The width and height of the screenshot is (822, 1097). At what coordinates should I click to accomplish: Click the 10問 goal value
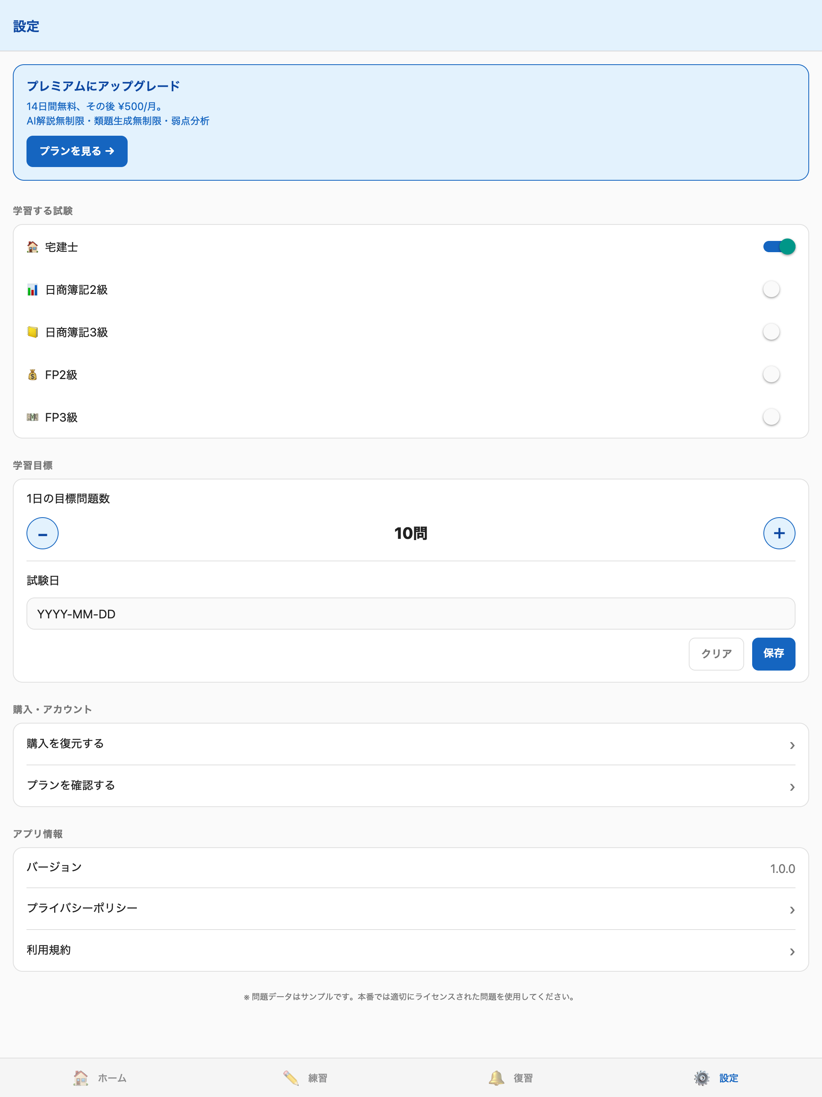point(411,533)
